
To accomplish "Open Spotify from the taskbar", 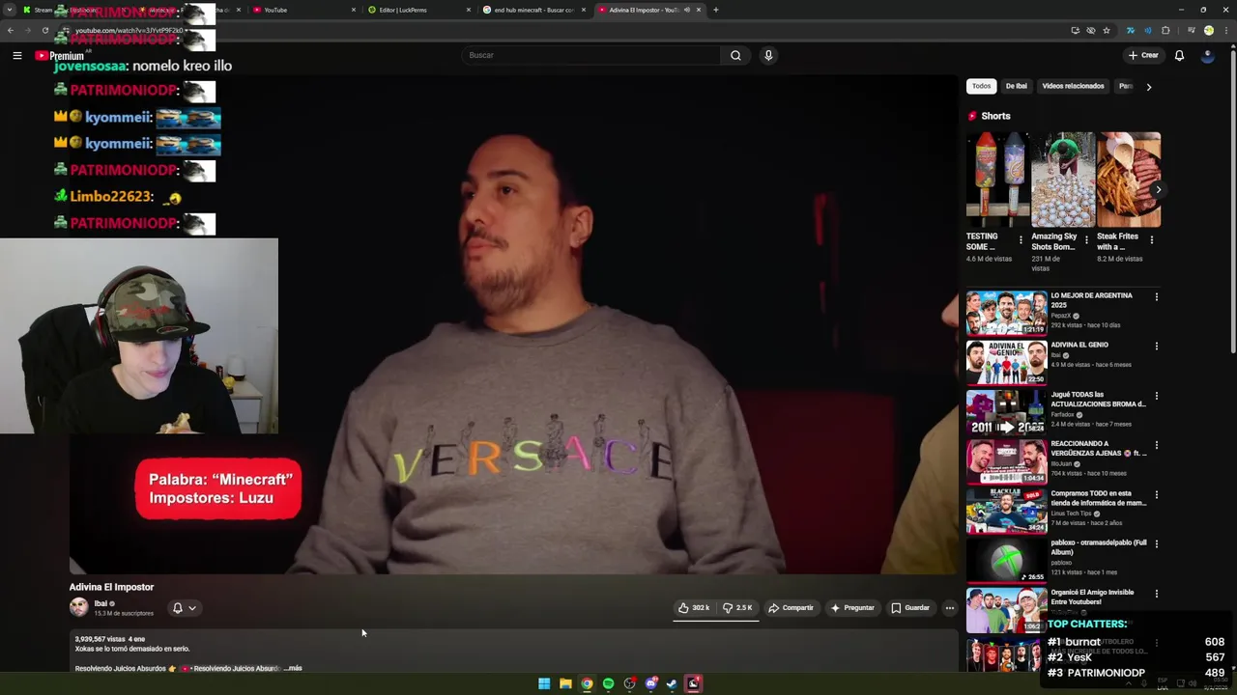I will (x=608, y=683).
